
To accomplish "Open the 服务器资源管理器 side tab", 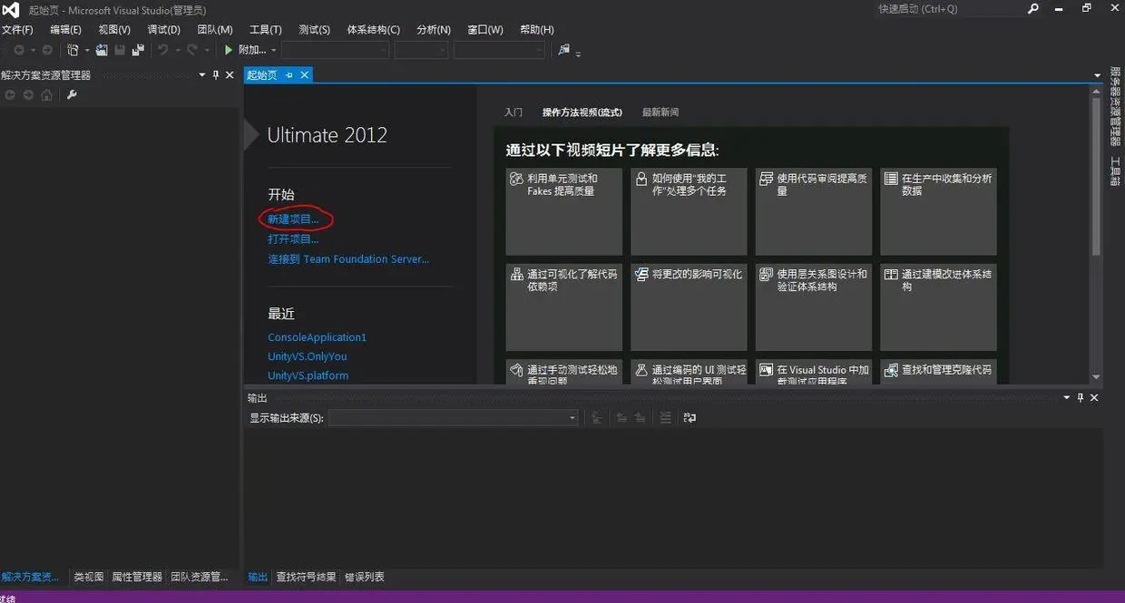I will point(1115,106).
